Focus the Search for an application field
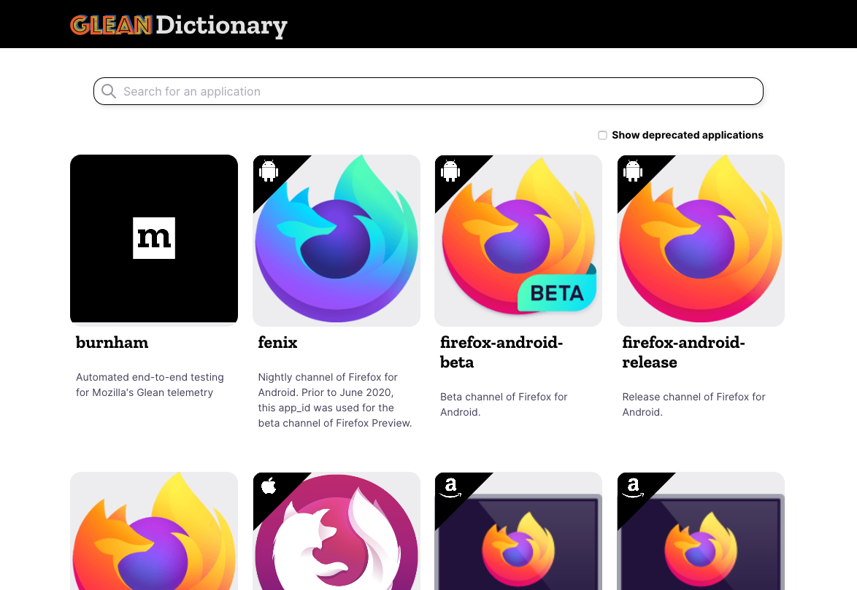The width and height of the screenshot is (857, 590). [438, 91]
